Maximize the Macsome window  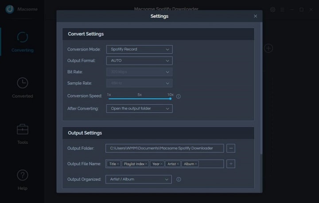coord(302,10)
